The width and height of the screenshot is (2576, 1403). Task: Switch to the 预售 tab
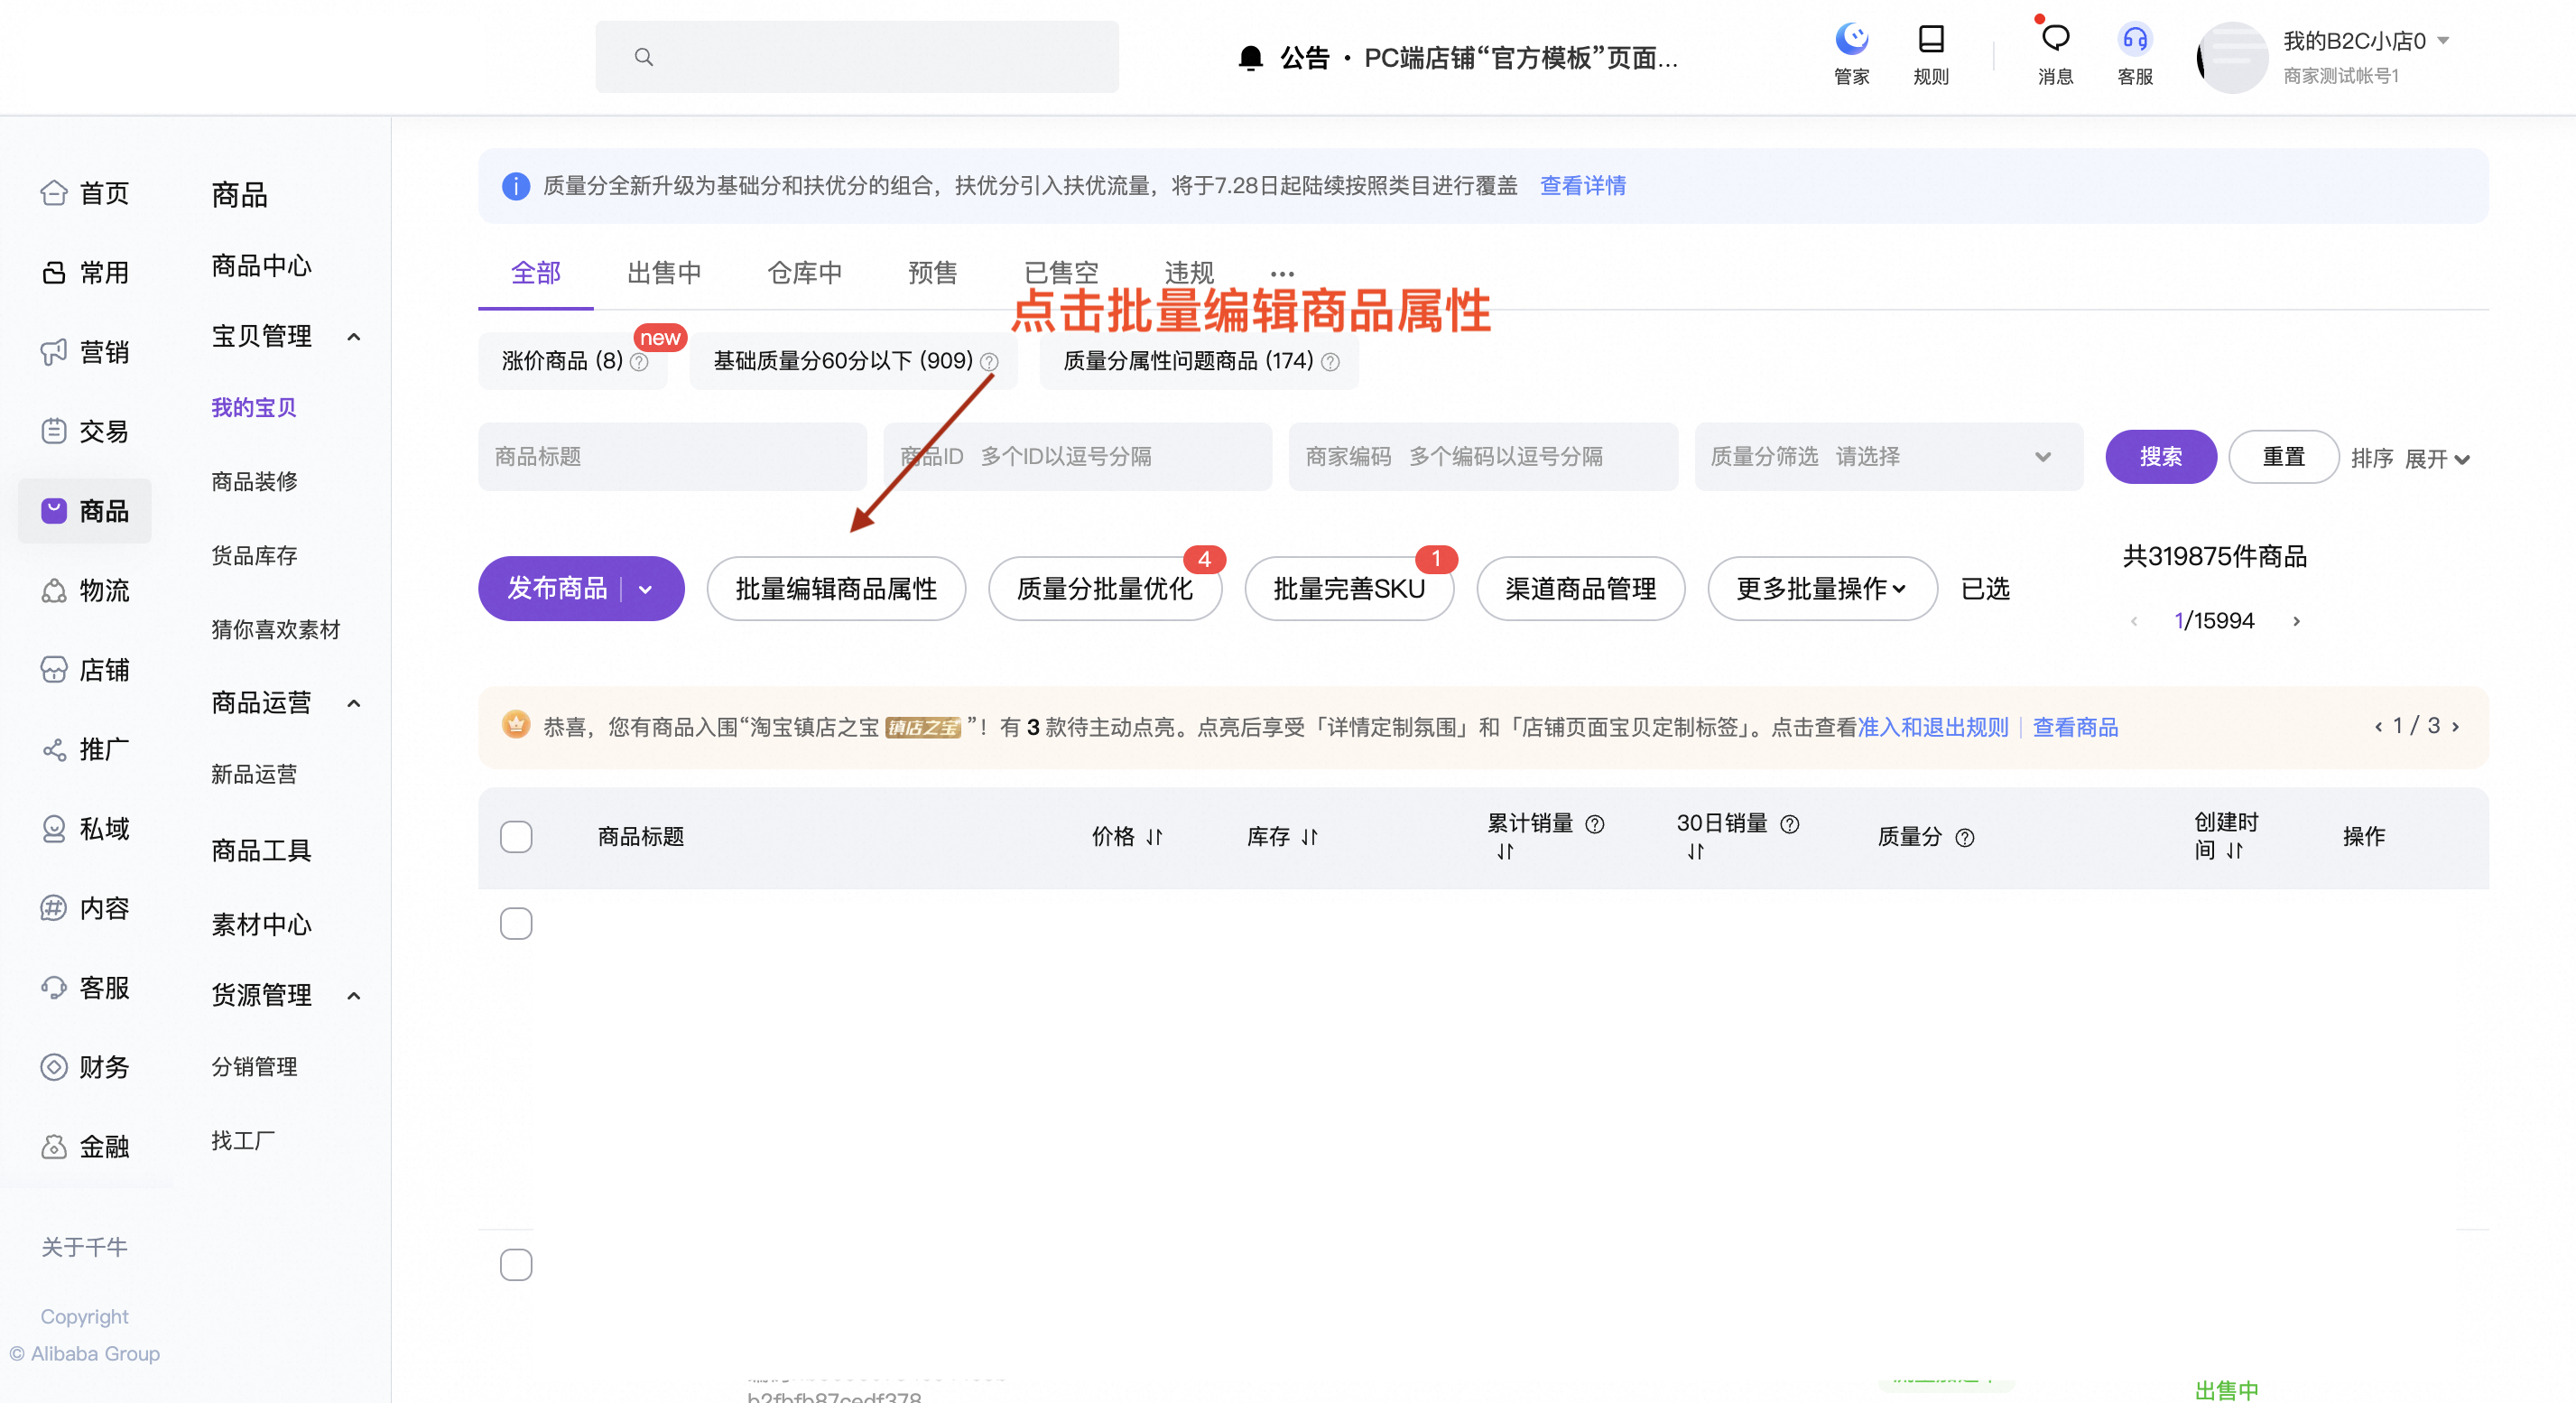point(932,273)
